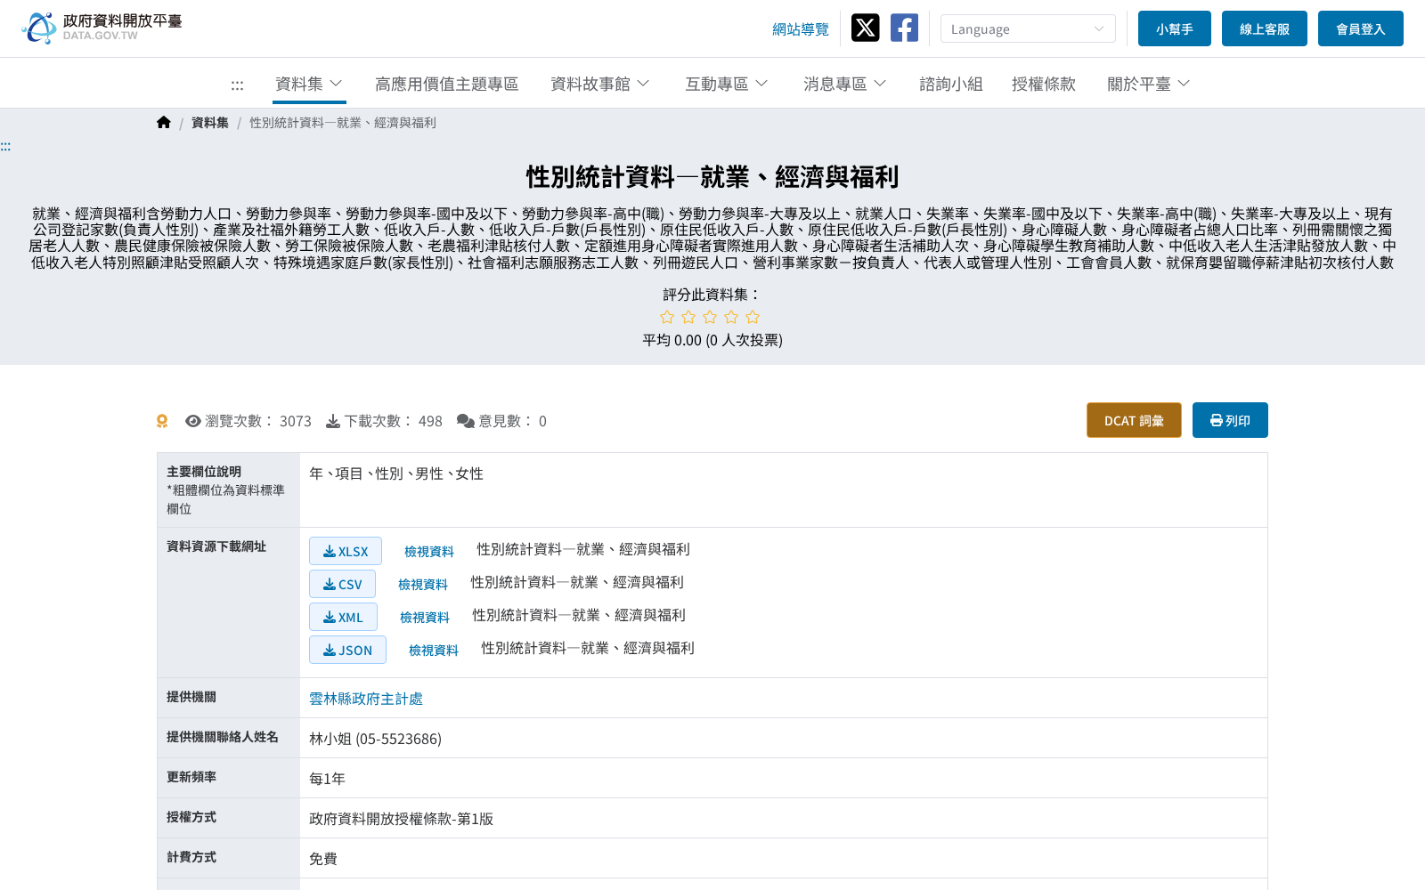Click the download icon beside 下載次數
Image resolution: width=1425 pixels, height=890 pixels.
pyautogui.click(x=333, y=421)
